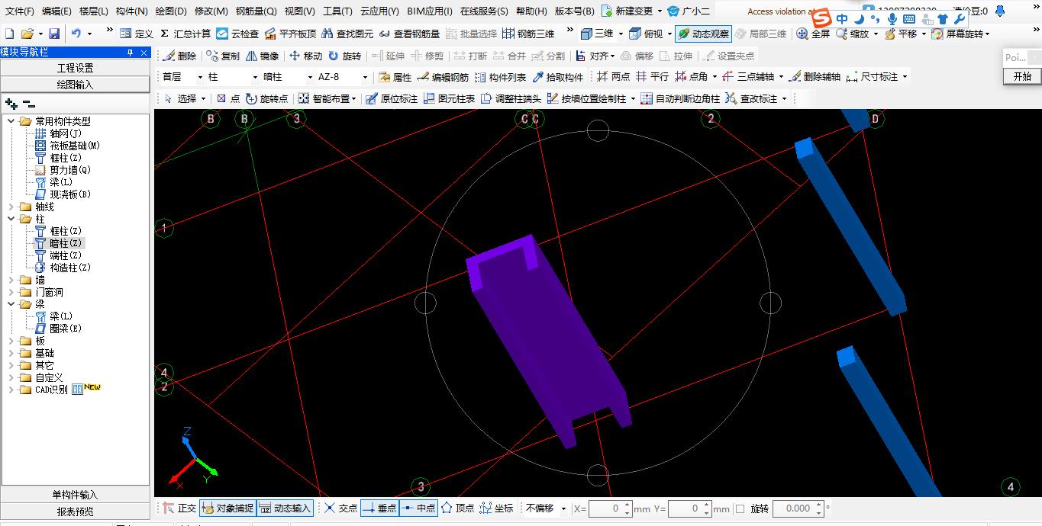Click the 工程设置 project settings button
1042x526 pixels.
(x=75, y=68)
